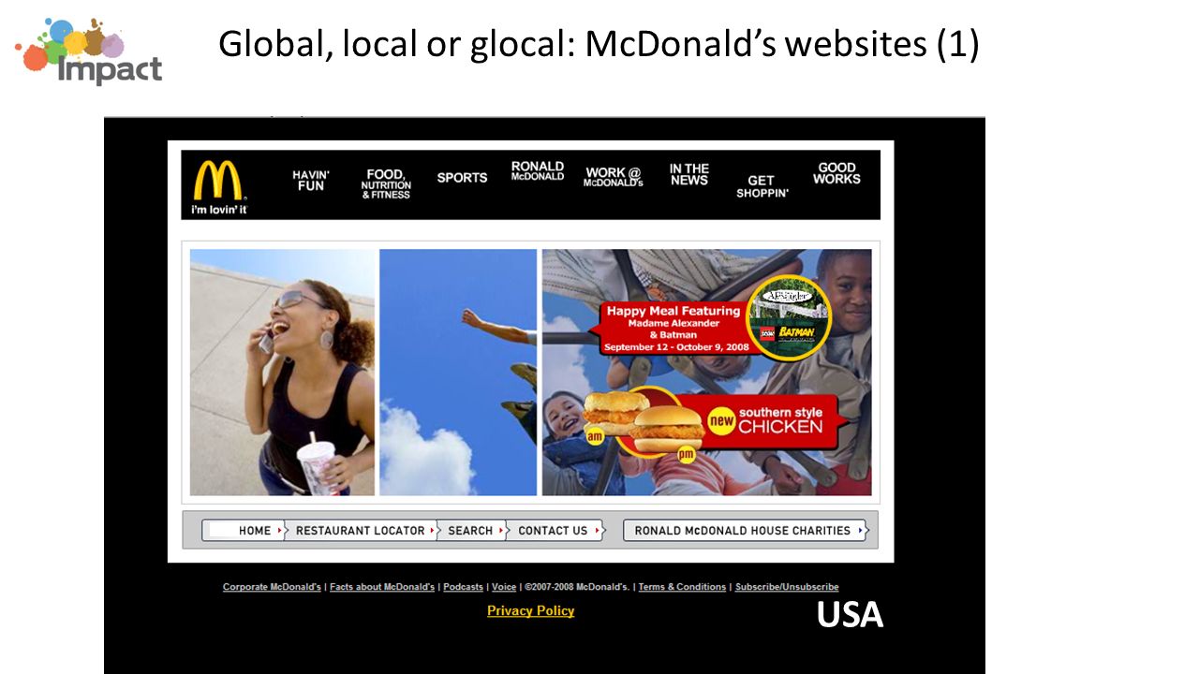Click the Impact logo on the slide
The width and height of the screenshot is (1199, 674).
point(88,51)
